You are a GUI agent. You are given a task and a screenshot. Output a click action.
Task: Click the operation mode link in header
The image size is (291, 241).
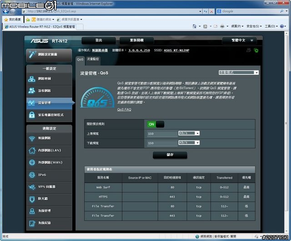click(100, 50)
